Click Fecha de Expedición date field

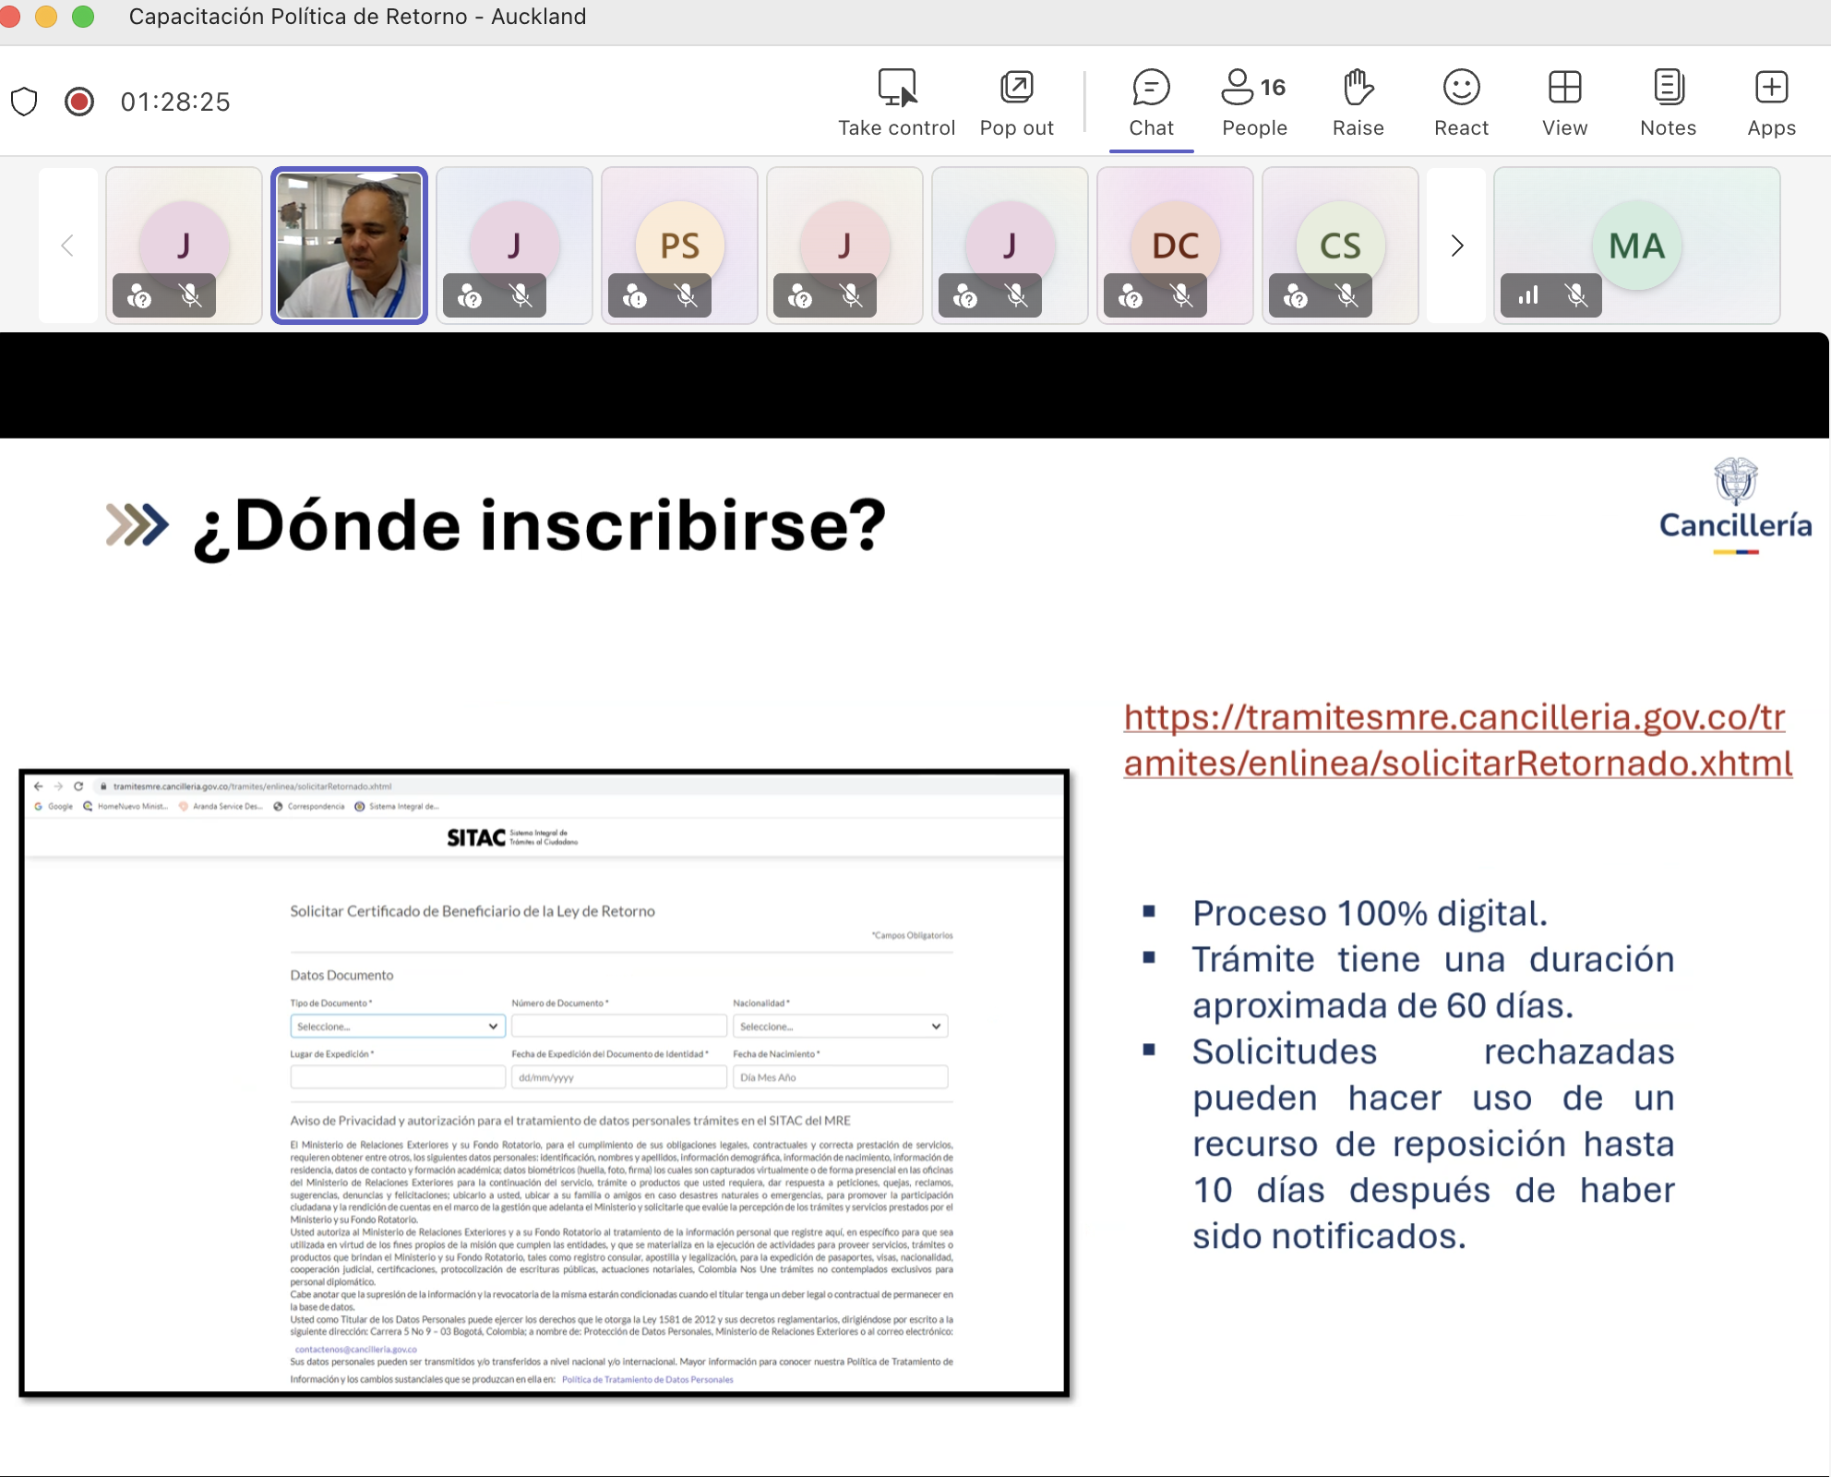(619, 1076)
